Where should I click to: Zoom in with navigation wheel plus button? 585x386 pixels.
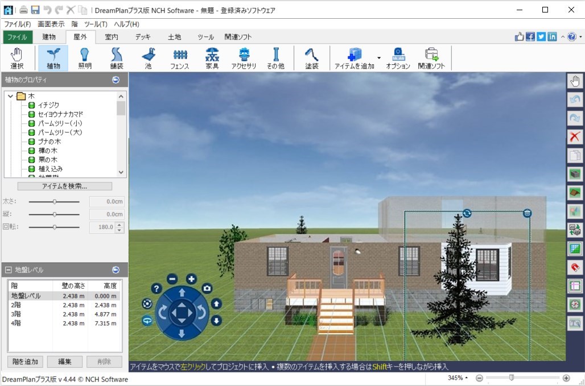191,279
